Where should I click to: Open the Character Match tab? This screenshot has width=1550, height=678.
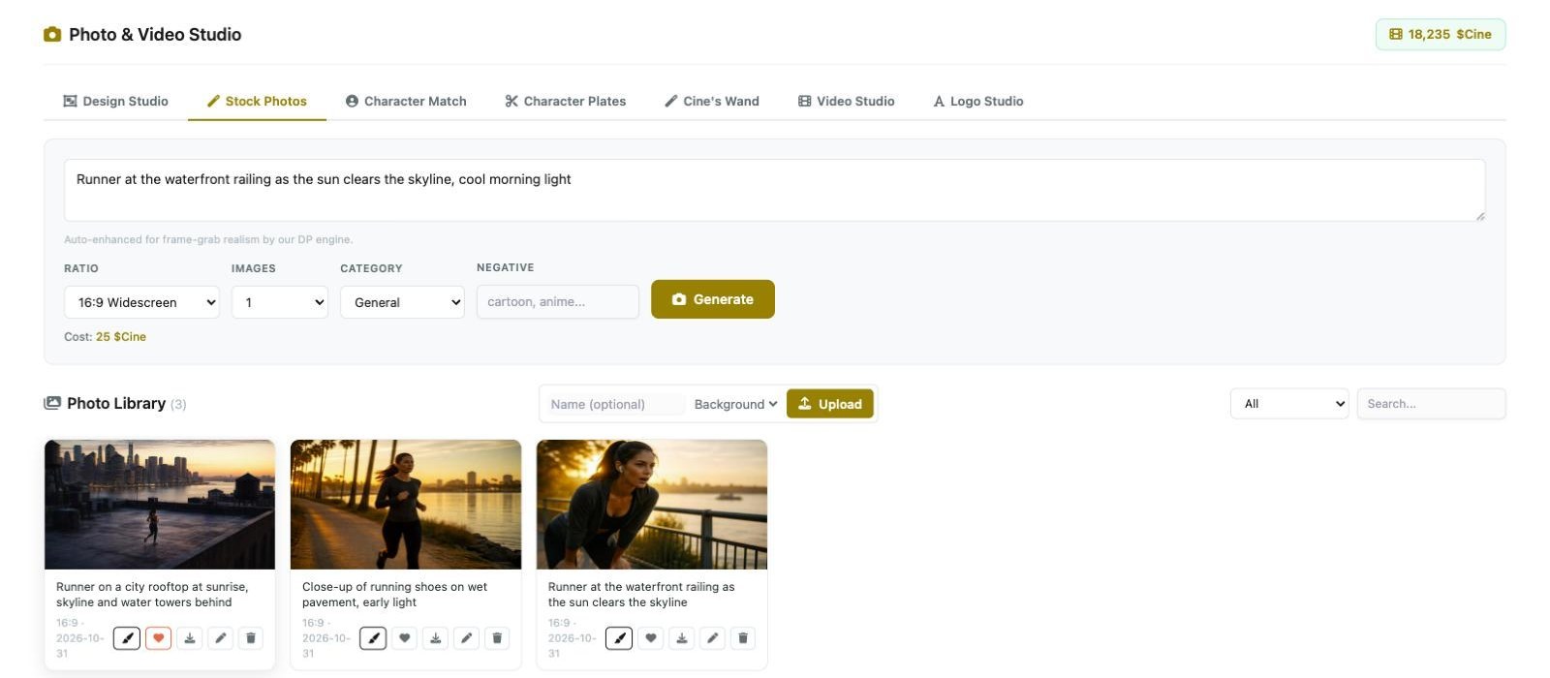406,101
